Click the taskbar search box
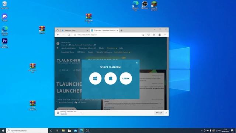236x133 pixels. point(27,130)
